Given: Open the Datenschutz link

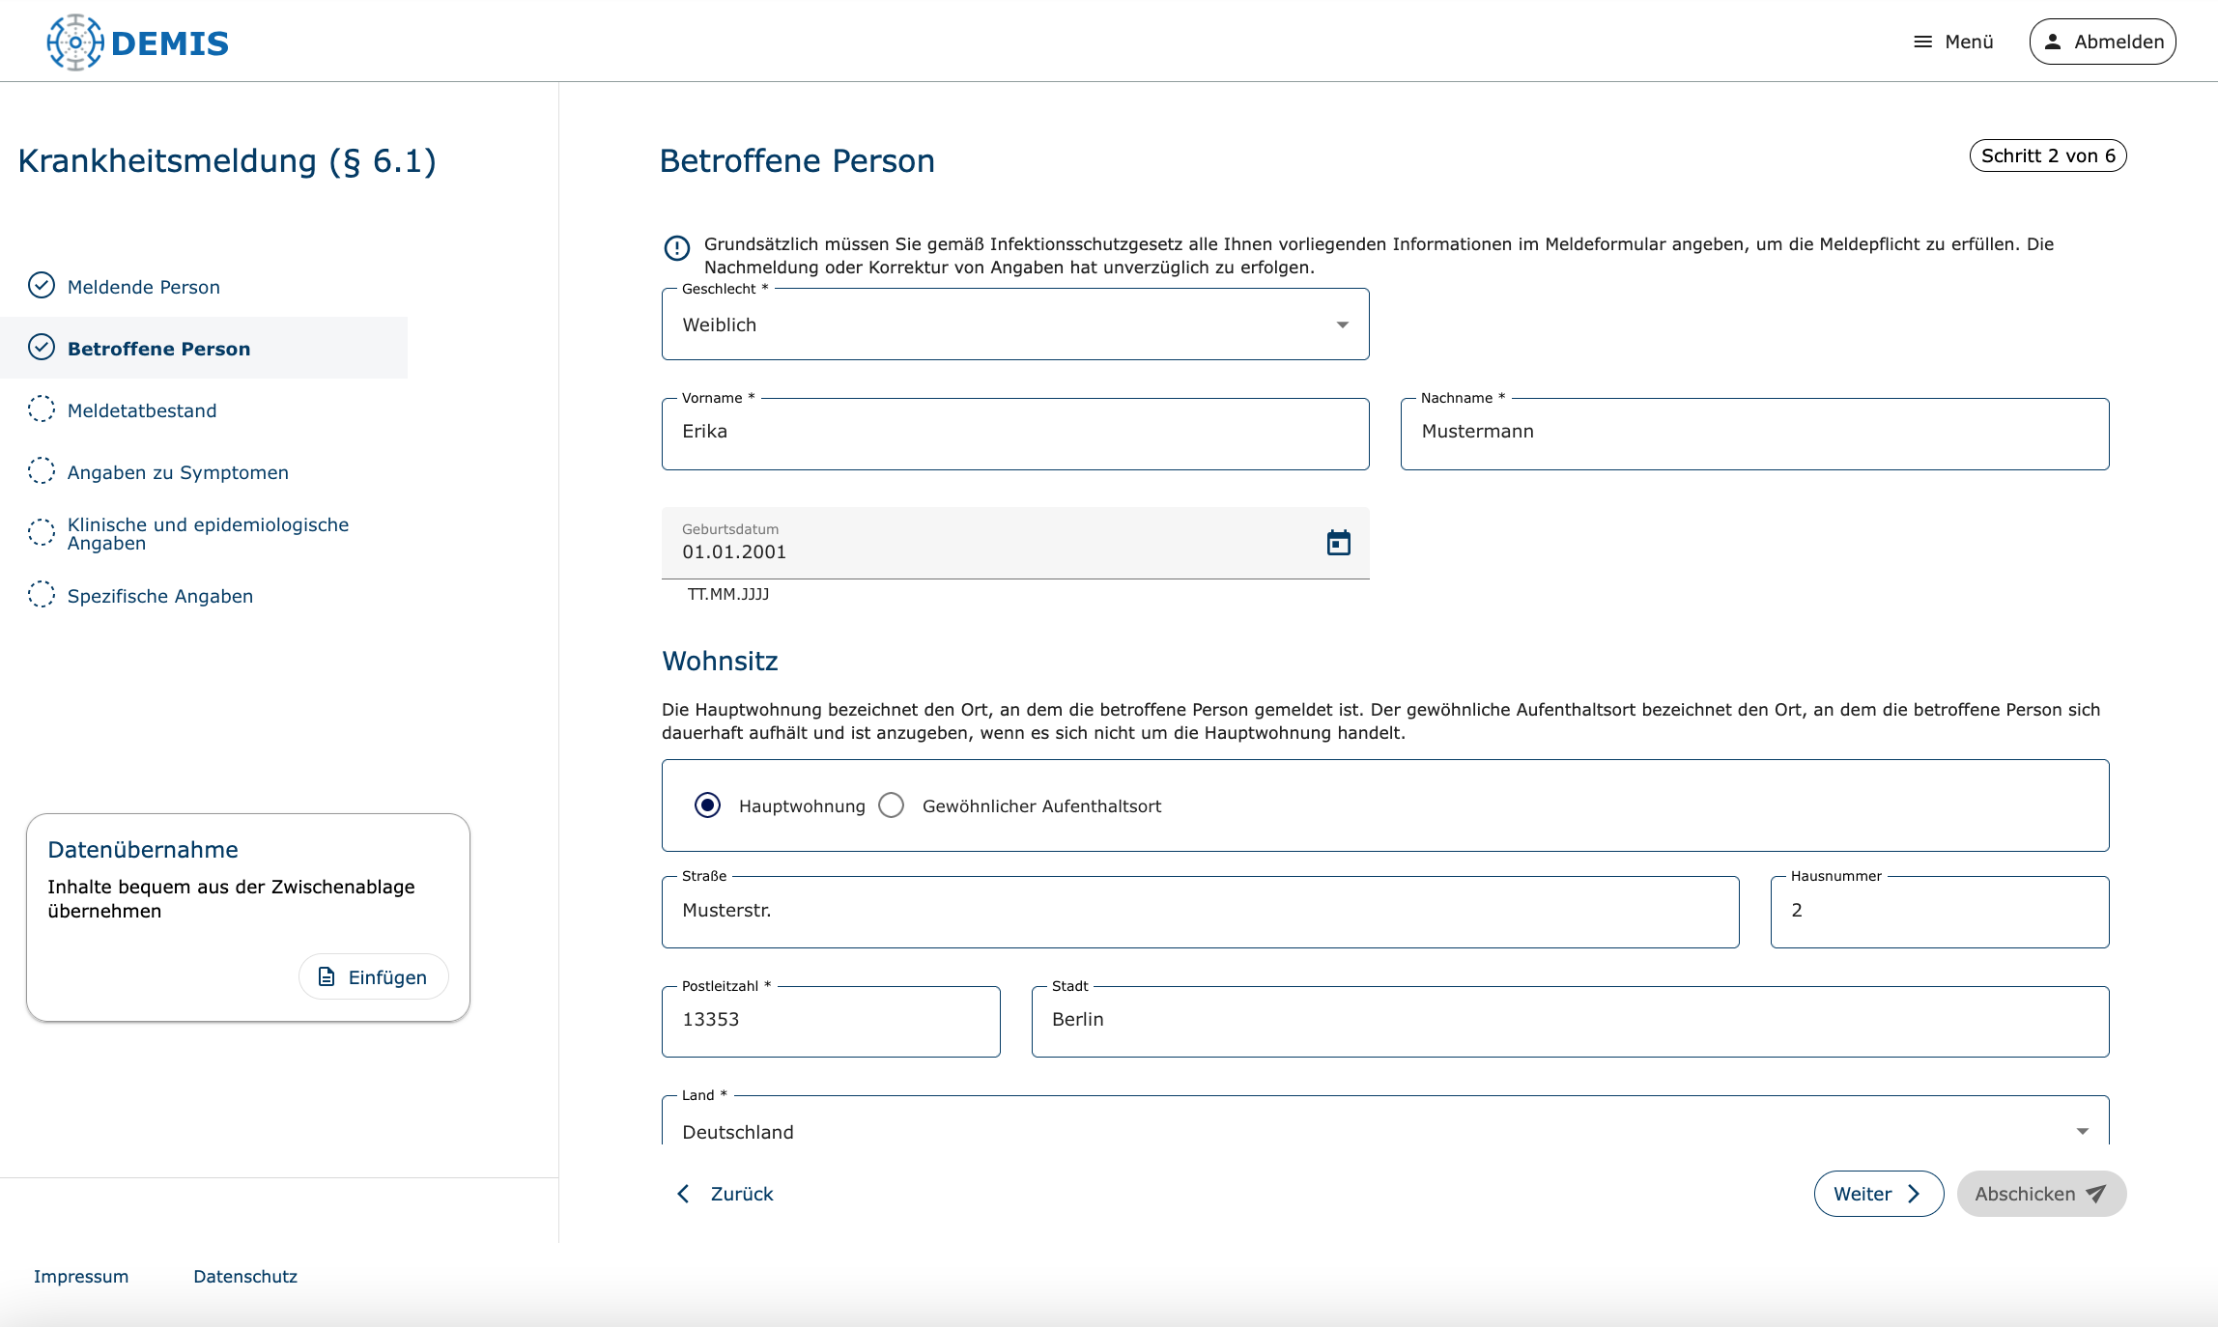Looking at the screenshot, I should (245, 1276).
